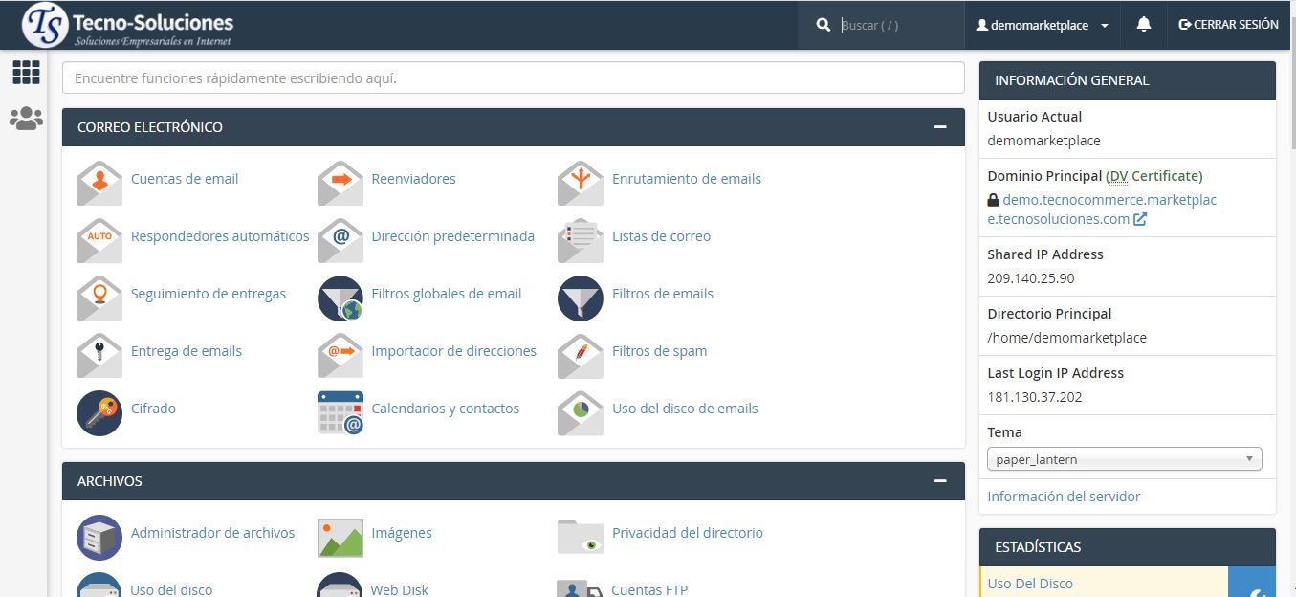Screen dimensions: 1296x597
Task: Open the Administrador de archivos icon
Action: [99, 537]
